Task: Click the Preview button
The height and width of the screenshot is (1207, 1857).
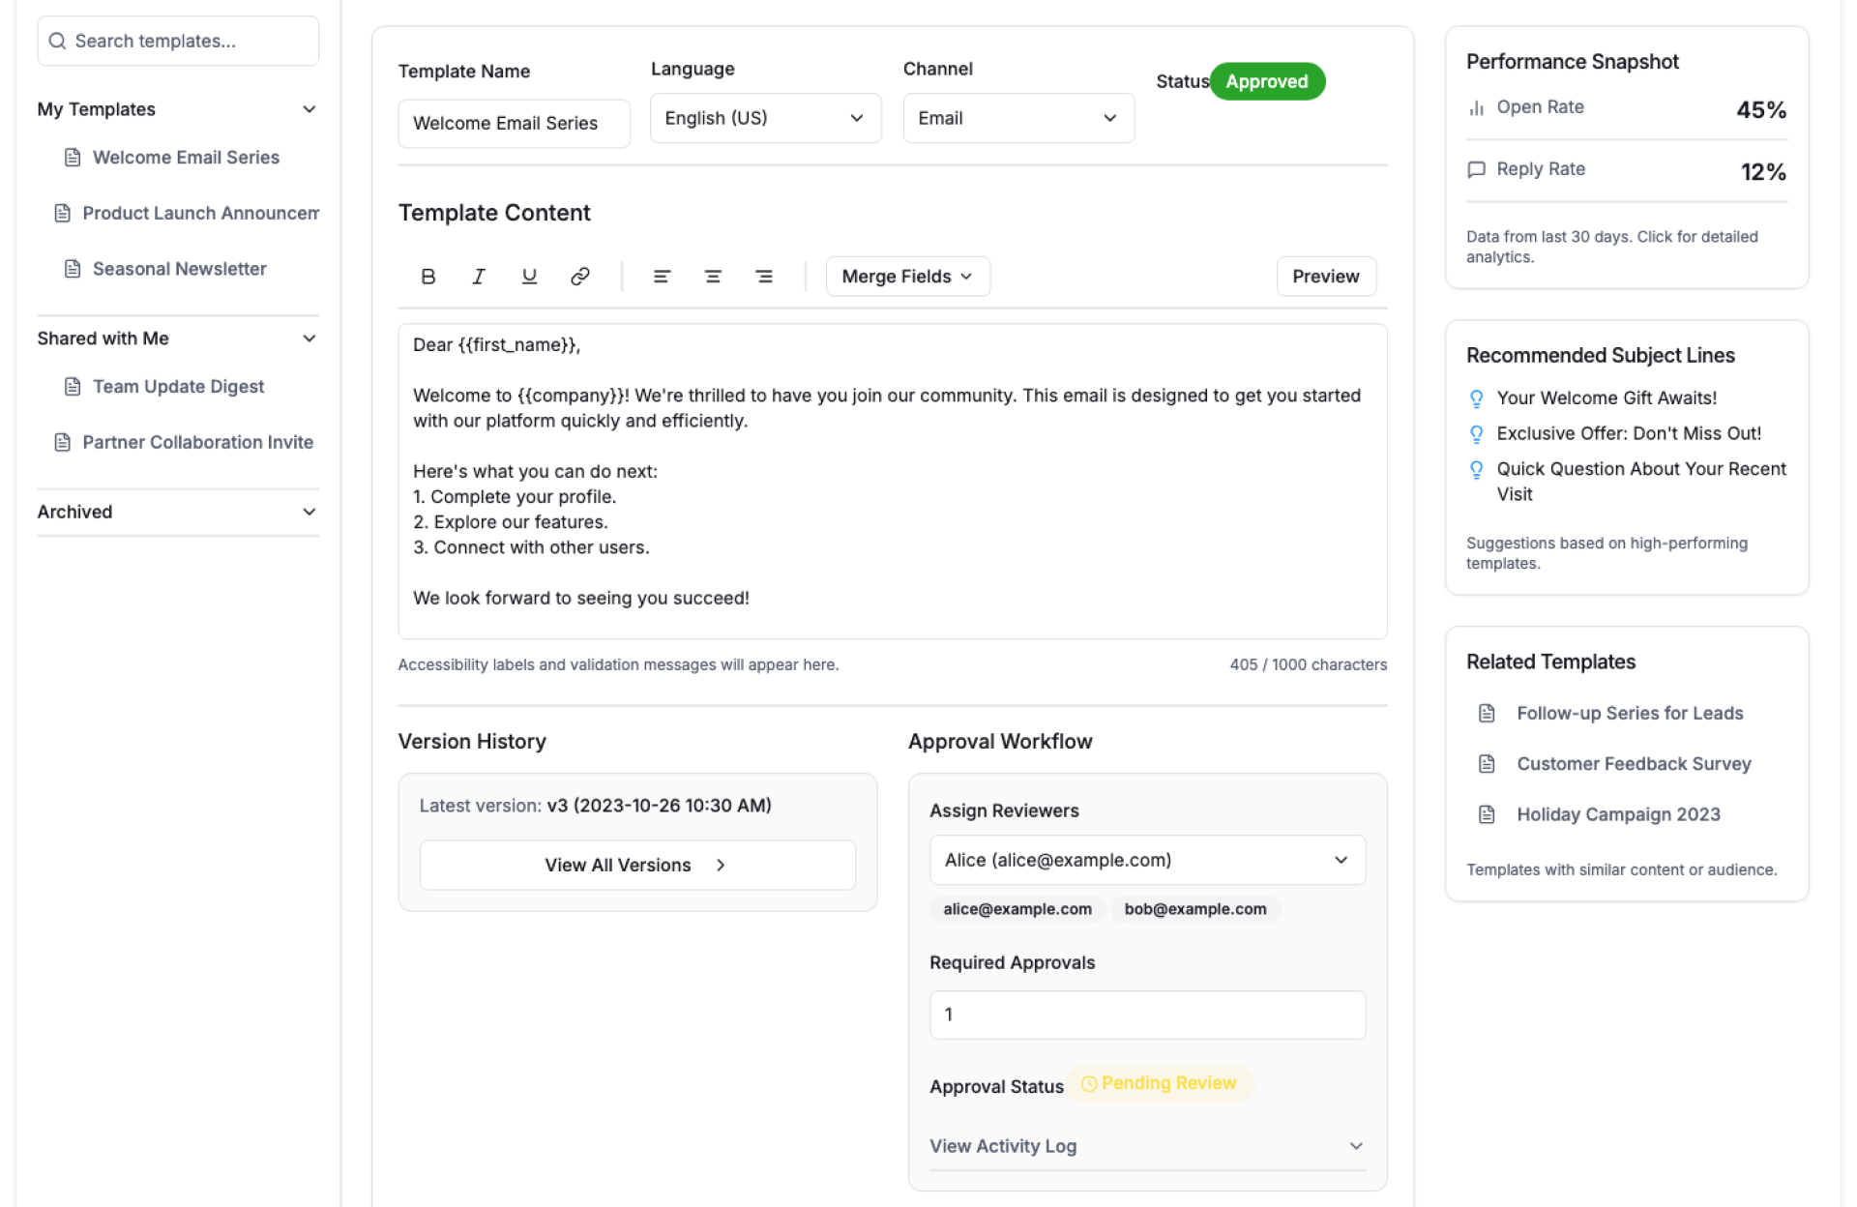Action: (1325, 277)
